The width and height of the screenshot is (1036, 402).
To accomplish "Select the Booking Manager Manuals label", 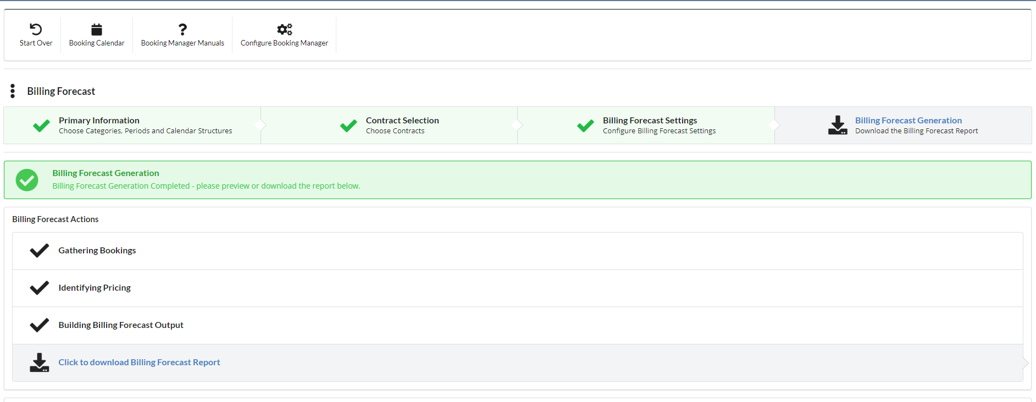I will click(x=182, y=43).
